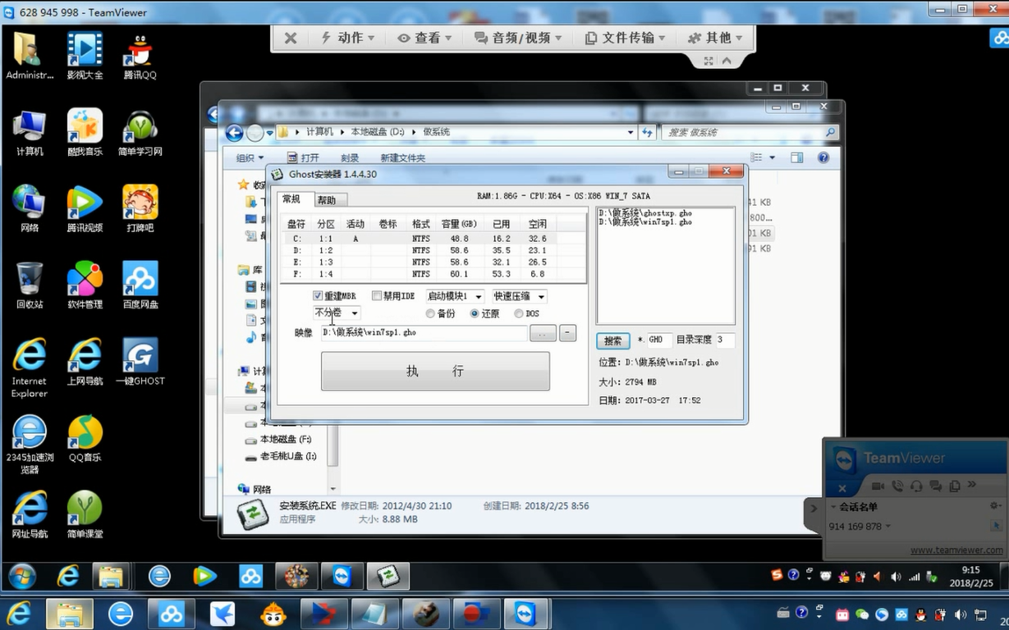This screenshot has height=630, width=1009.
Task: Select the 备份 radio option
Action: click(x=430, y=313)
